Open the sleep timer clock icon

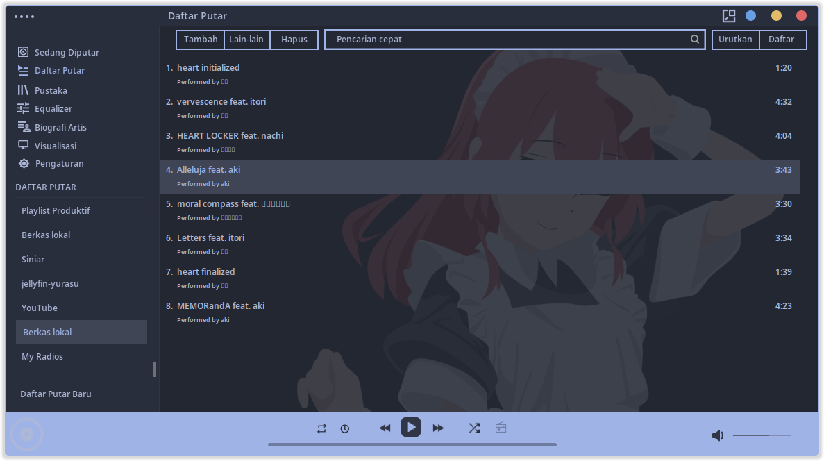tap(345, 429)
